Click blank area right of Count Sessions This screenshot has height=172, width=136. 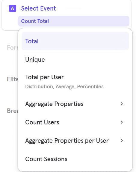[x=98, y=159]
